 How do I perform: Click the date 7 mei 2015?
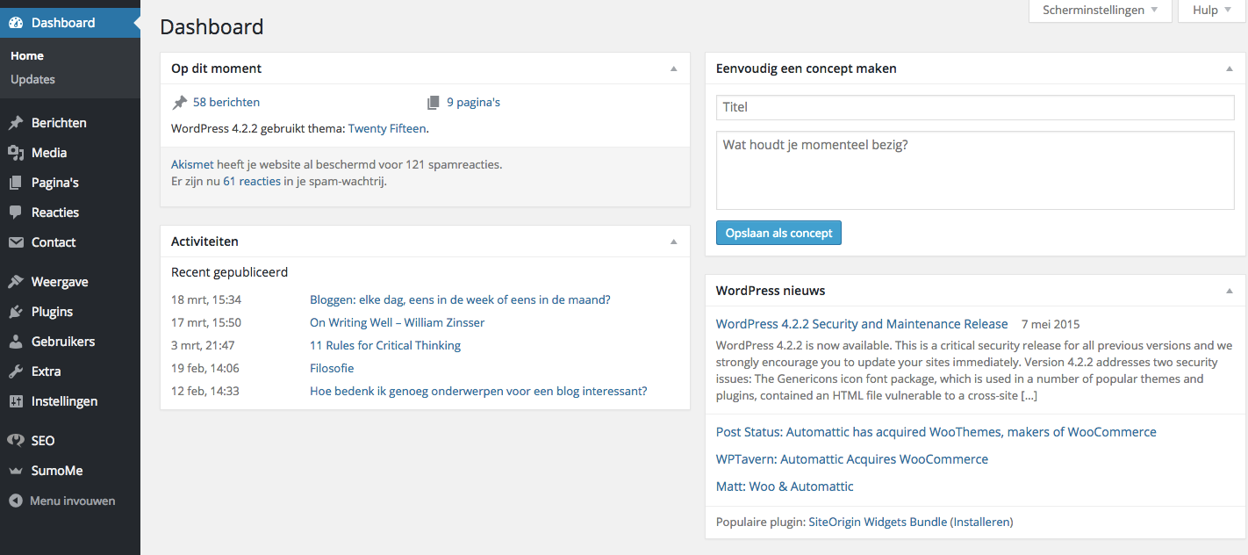[x=1051, y=324]
